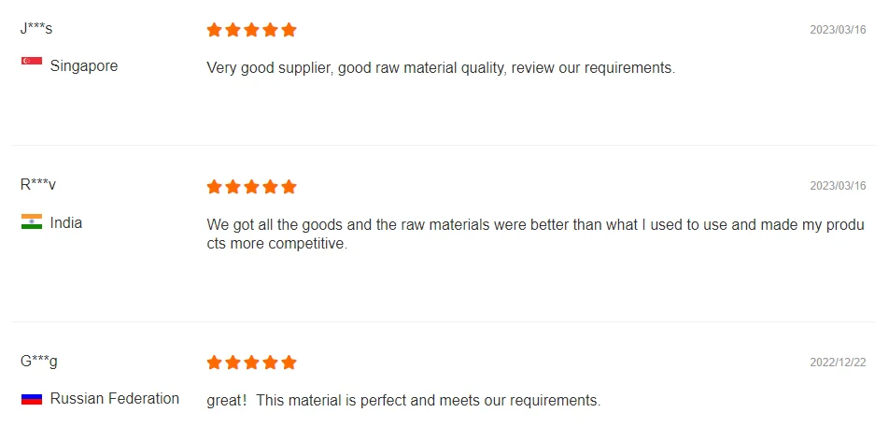Click the 2023/03/16 date on J***s's review
Viewport: 889px width, 441px height.
(x=838, y=30)
